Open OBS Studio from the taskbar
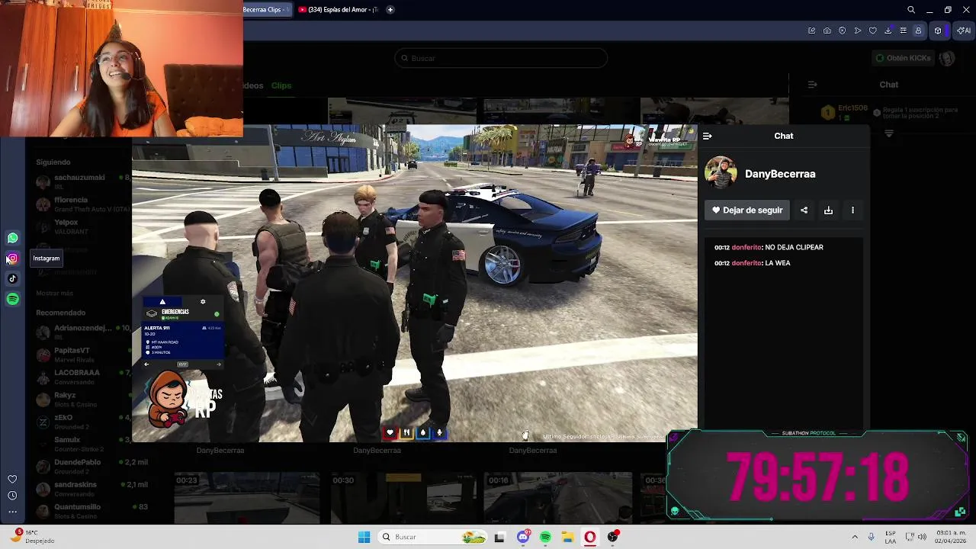 coord(612,537)
